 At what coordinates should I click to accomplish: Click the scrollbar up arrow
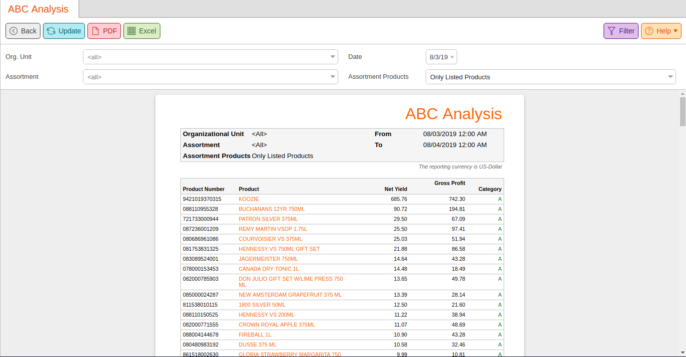[683, 93]
